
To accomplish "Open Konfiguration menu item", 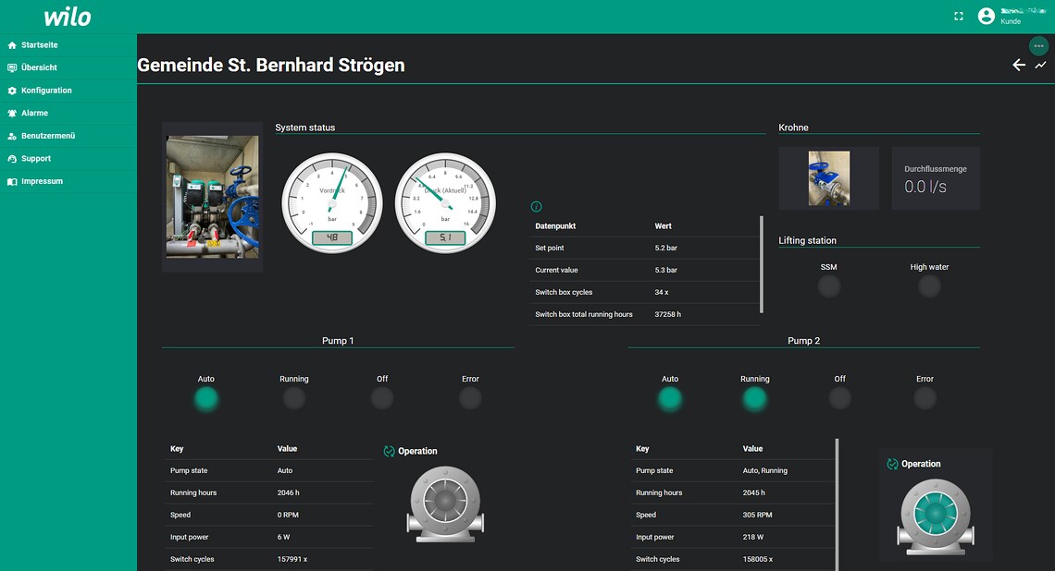I will pyautogui.click(x=46, y=91).
